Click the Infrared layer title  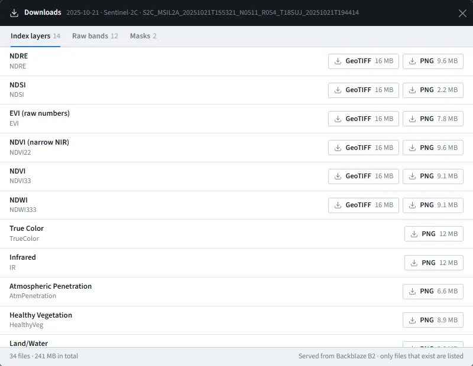tap(22, 257)
